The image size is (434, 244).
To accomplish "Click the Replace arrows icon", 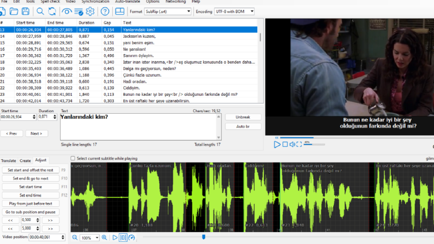I will [52, 11].
